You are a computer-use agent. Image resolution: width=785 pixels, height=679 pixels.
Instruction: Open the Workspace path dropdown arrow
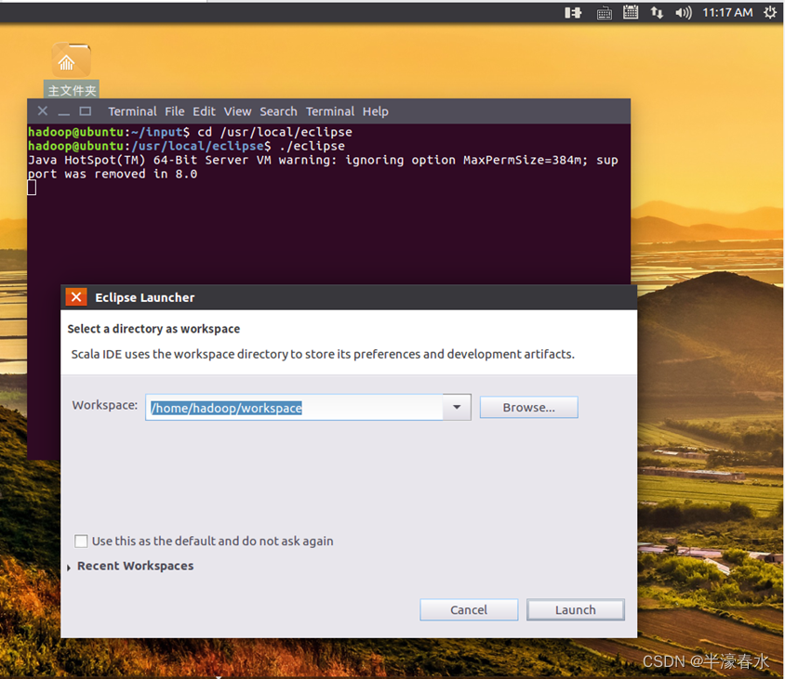pyautogui.click(x=457, y=407)
